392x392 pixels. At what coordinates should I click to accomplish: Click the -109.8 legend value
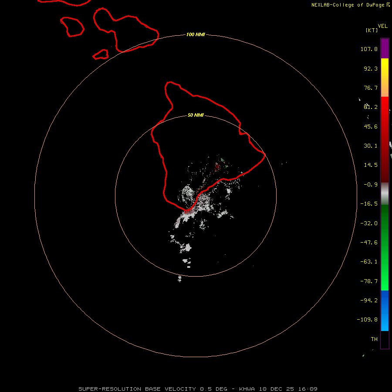(x=367, y=320)
